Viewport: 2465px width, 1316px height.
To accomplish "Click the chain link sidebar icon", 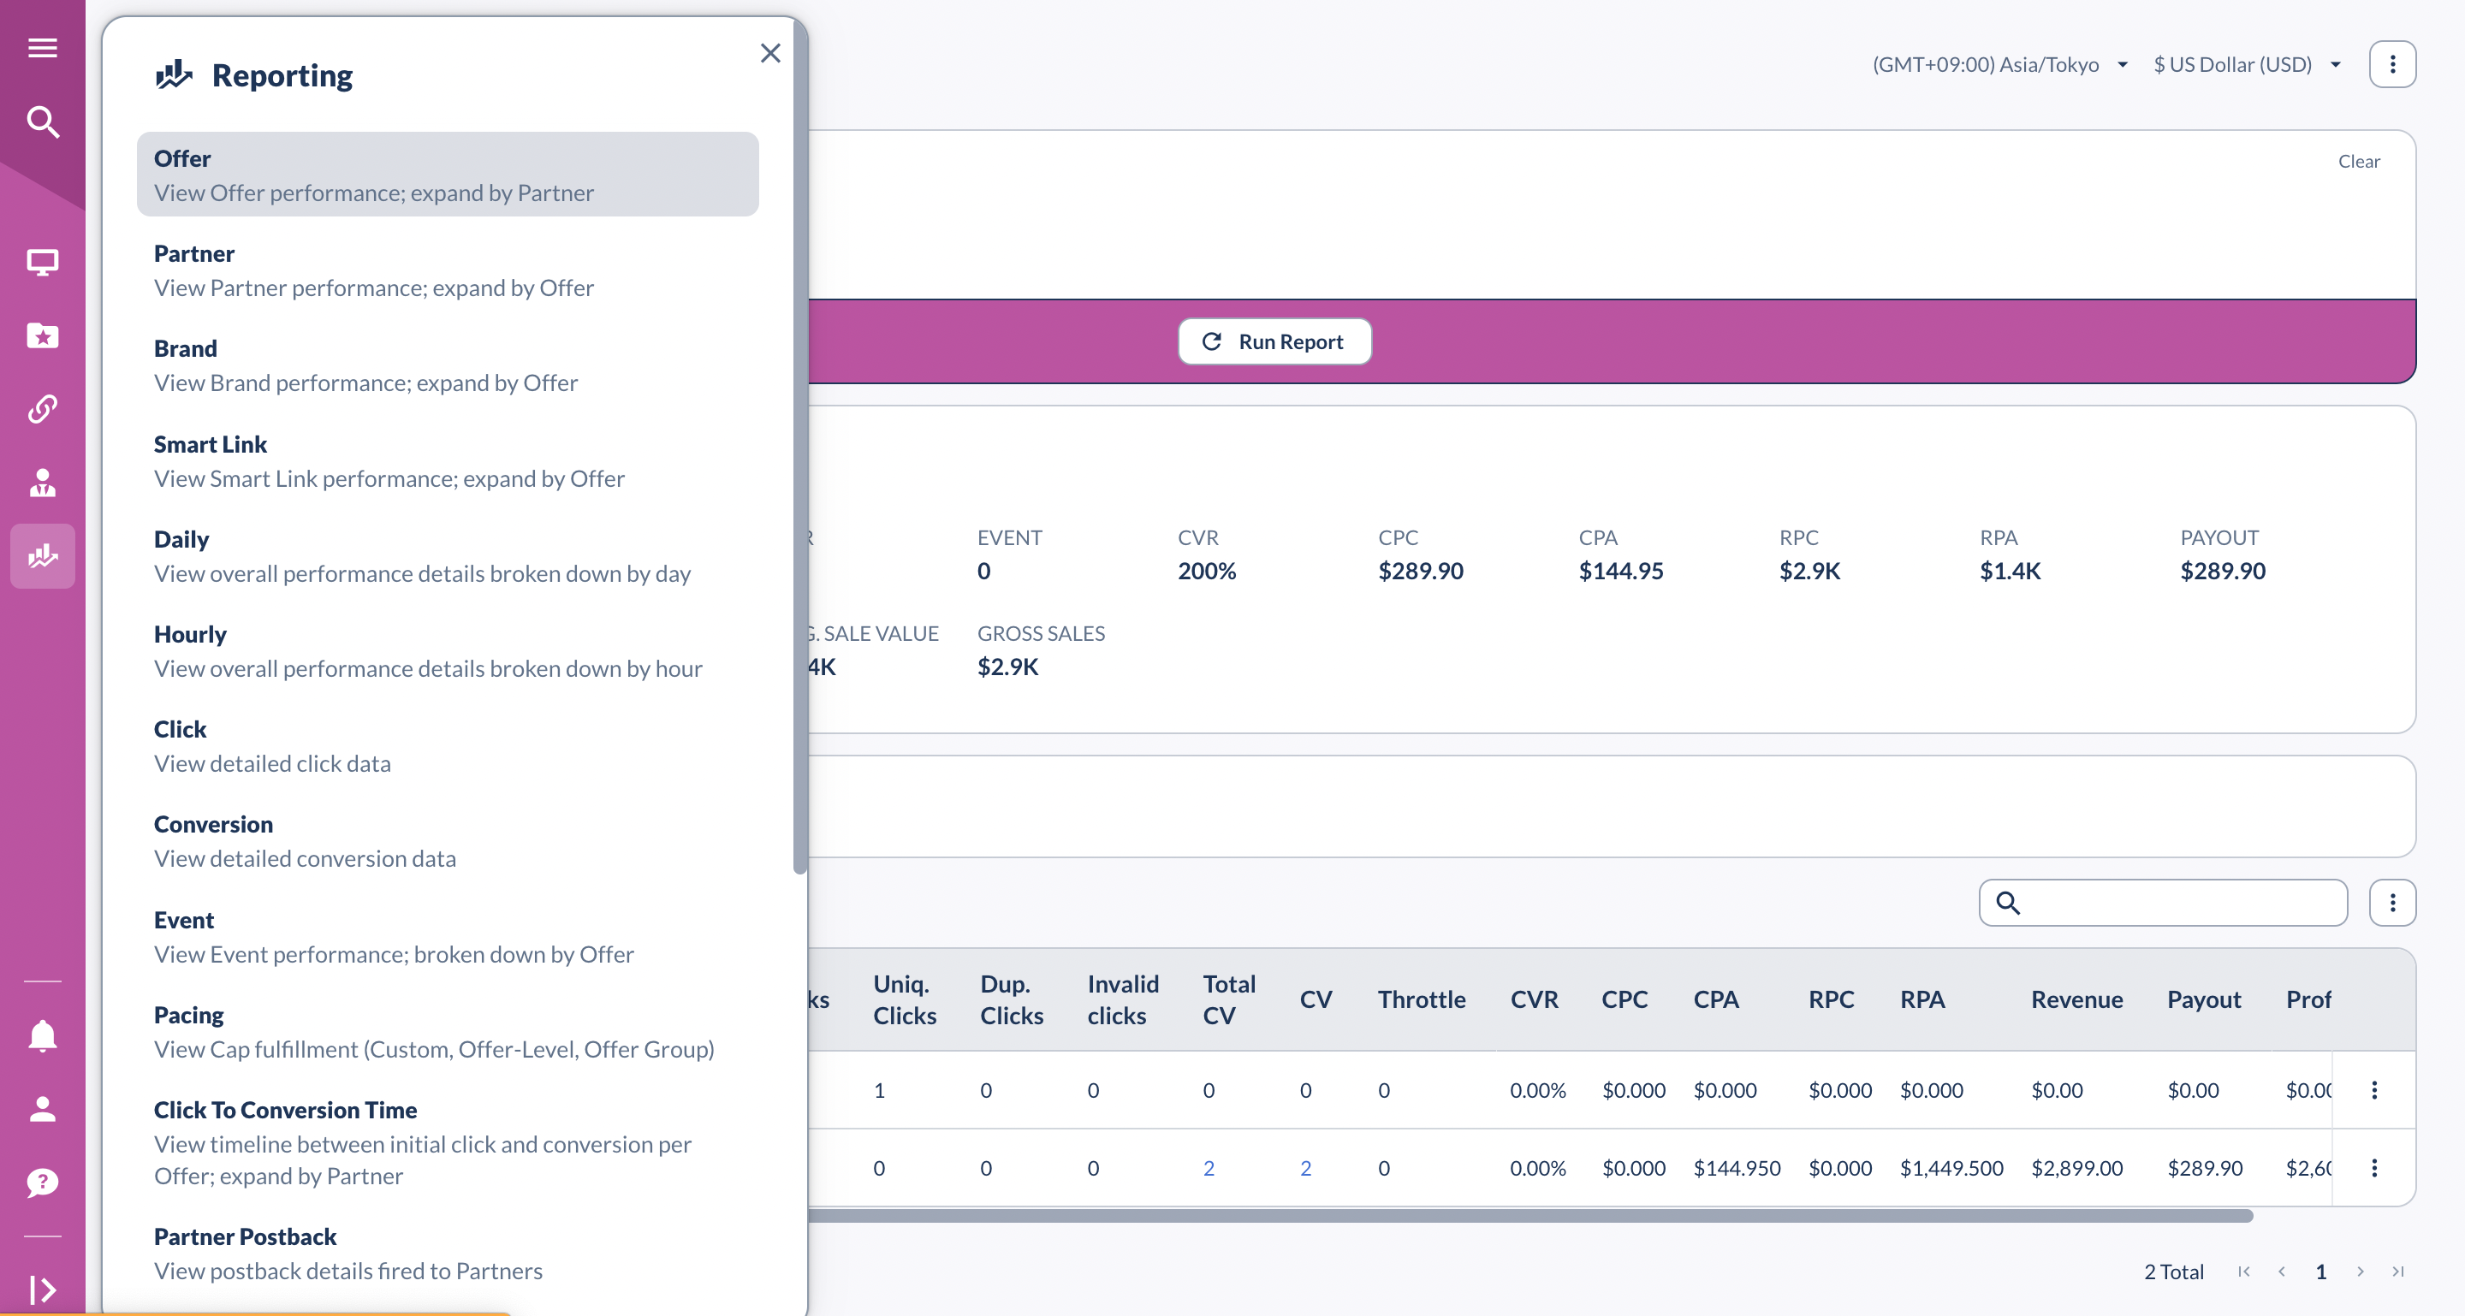I will tap(42, 409).
